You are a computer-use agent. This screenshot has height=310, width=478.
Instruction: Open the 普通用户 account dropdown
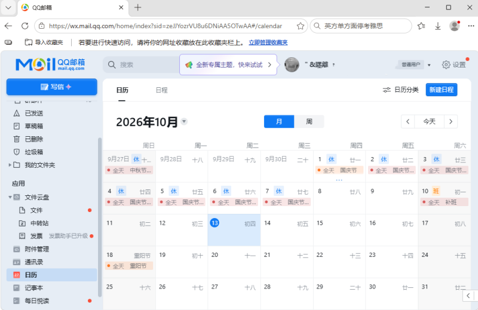pos(429,65)
